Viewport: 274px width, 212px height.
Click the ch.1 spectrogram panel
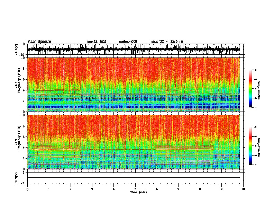tap(134, 85)
